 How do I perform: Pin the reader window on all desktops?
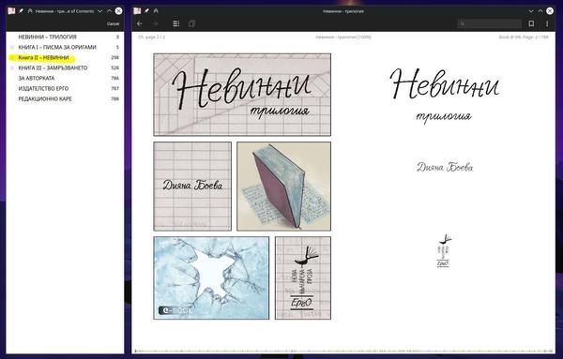click(x=146, y=11)
